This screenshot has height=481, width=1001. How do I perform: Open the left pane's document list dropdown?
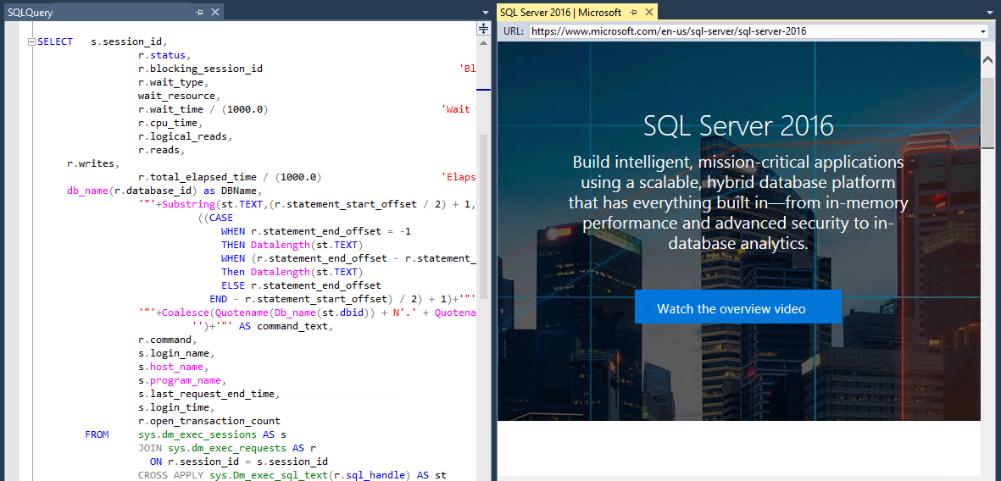point(486,12)
